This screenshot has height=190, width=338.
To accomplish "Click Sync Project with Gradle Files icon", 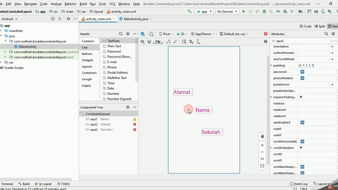I will pos(316,11).
